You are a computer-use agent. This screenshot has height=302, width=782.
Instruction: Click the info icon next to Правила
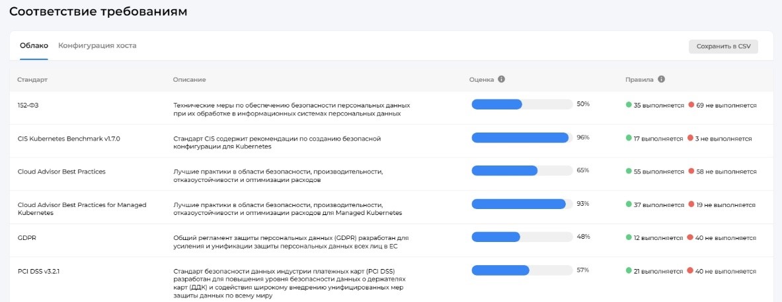661,79
